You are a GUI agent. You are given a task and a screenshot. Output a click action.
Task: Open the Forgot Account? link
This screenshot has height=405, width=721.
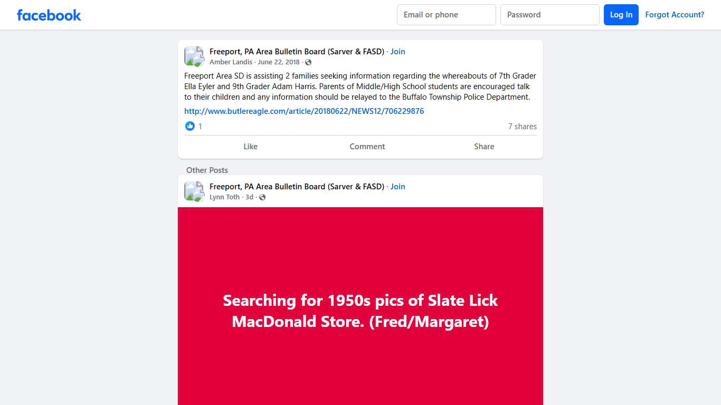tap(675, 15)
